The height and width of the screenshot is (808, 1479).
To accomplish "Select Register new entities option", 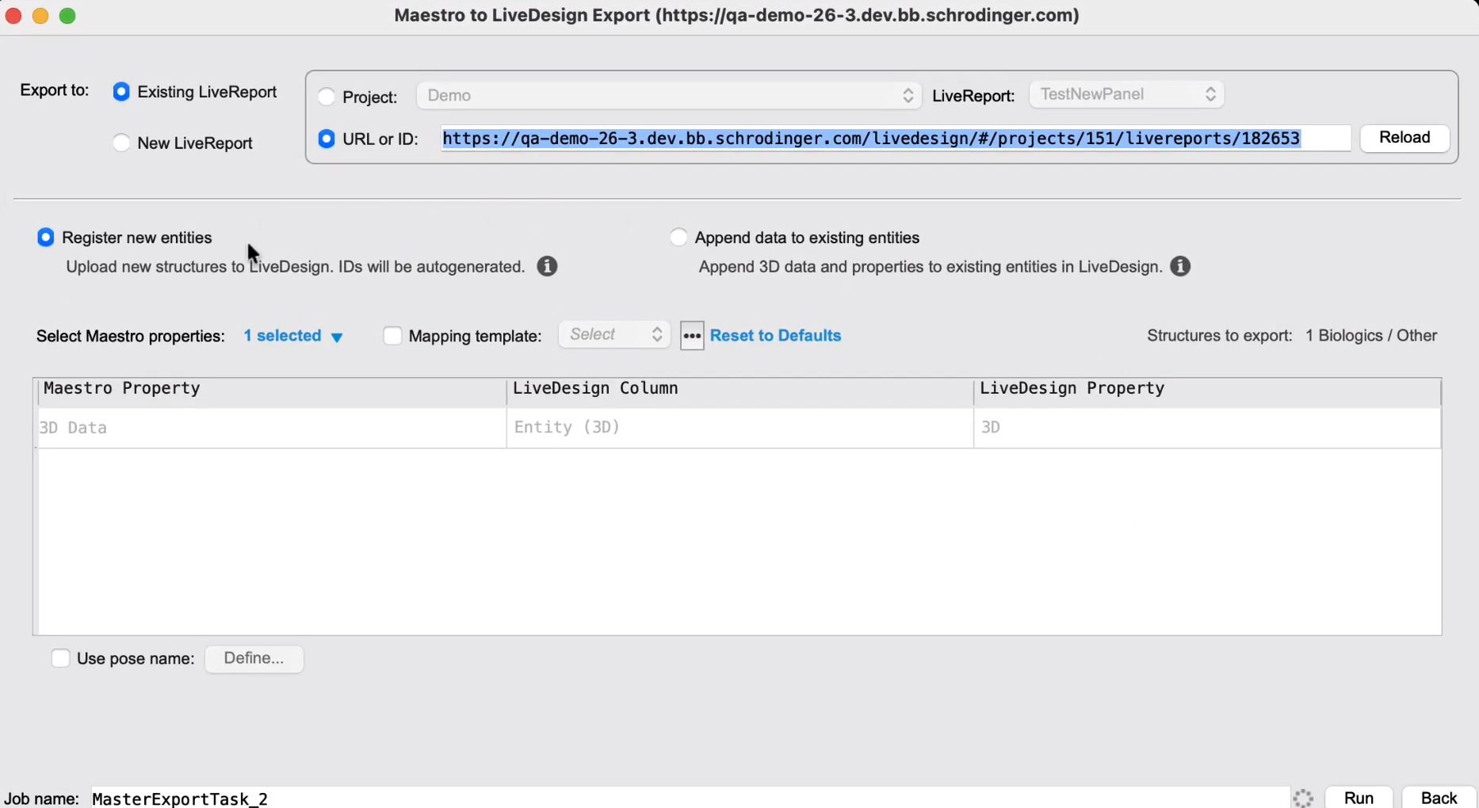I will click(46, 238).
